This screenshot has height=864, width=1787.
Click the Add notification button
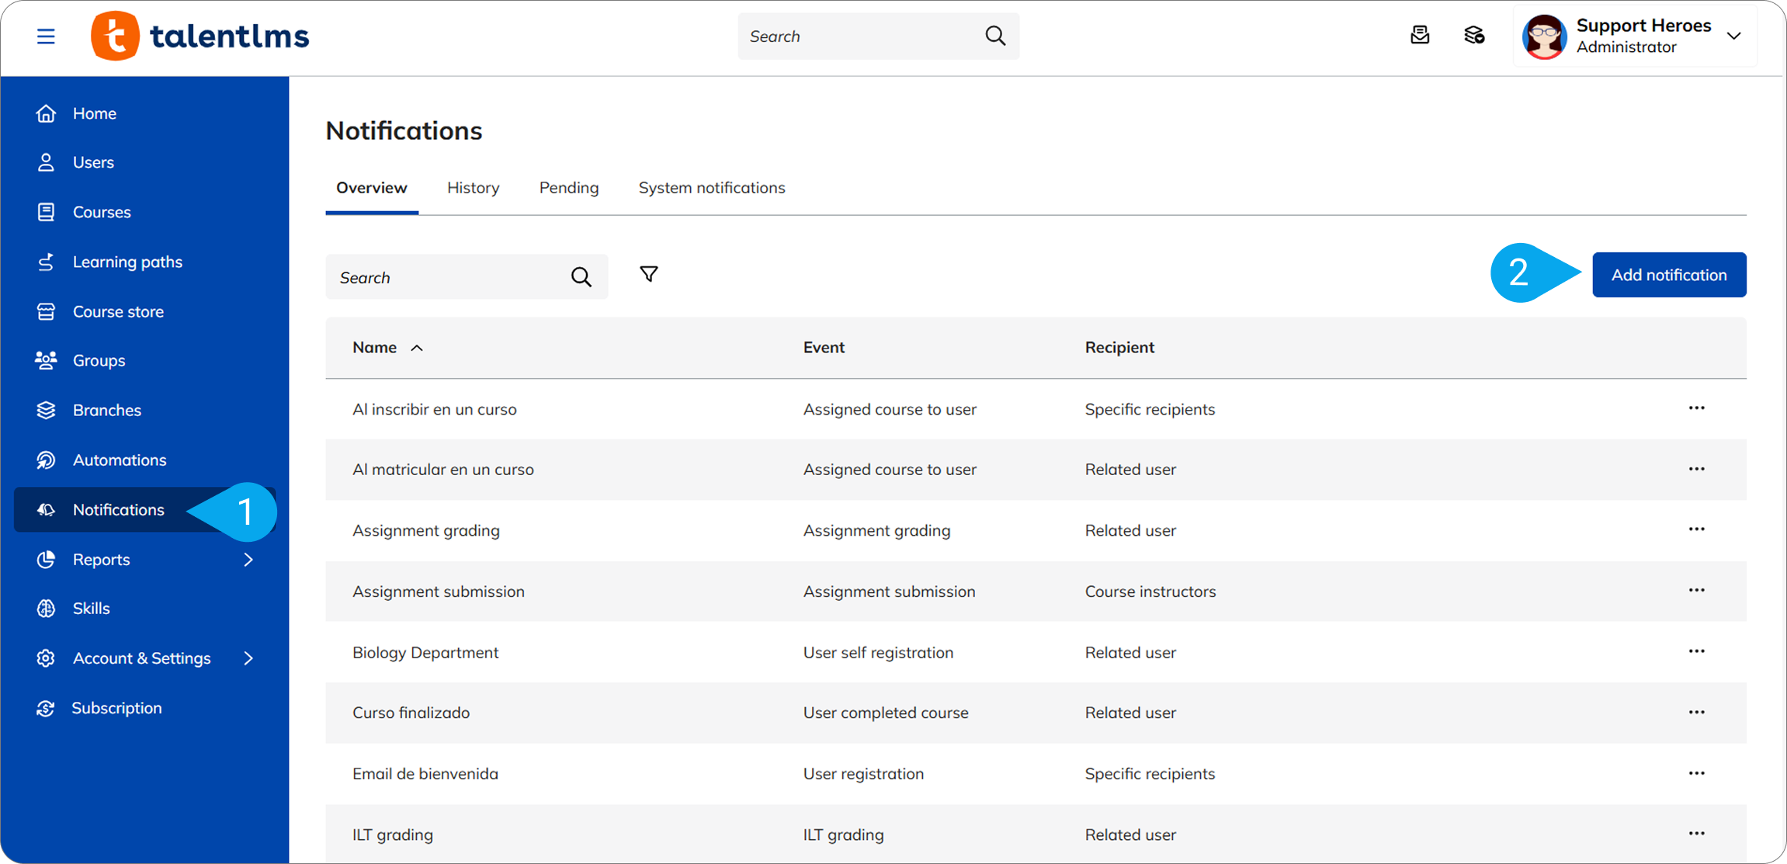[1668, 275]
